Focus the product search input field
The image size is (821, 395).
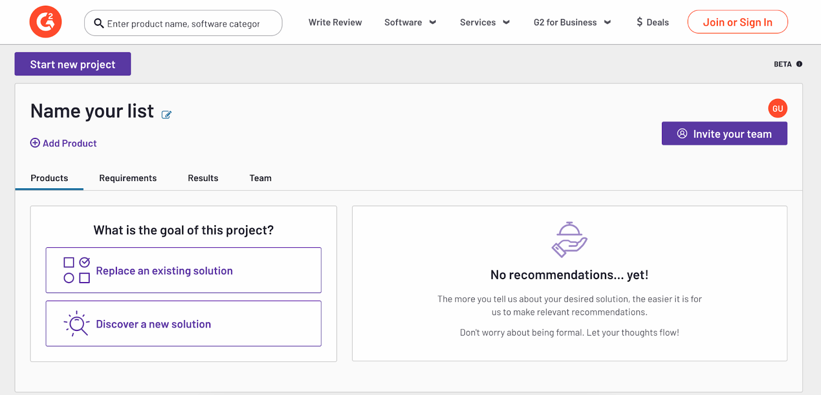tap(183, 23)
